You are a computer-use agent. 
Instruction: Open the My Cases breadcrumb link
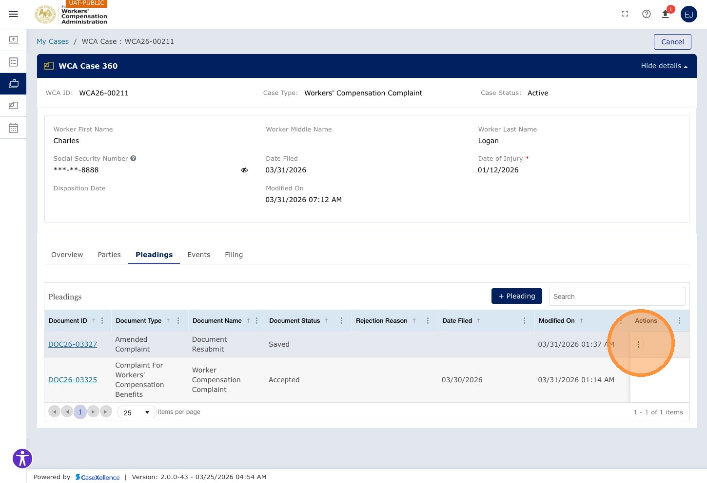tap(53, 41)
